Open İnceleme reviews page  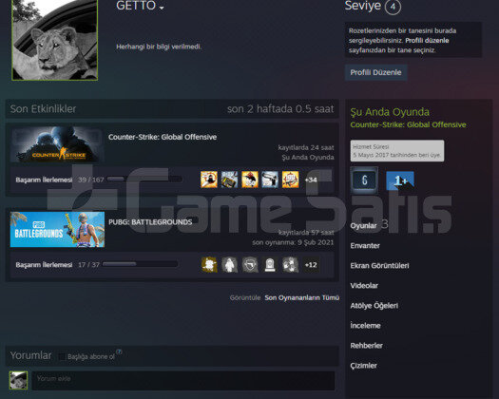pyautogui.click(x=365, y=326)
